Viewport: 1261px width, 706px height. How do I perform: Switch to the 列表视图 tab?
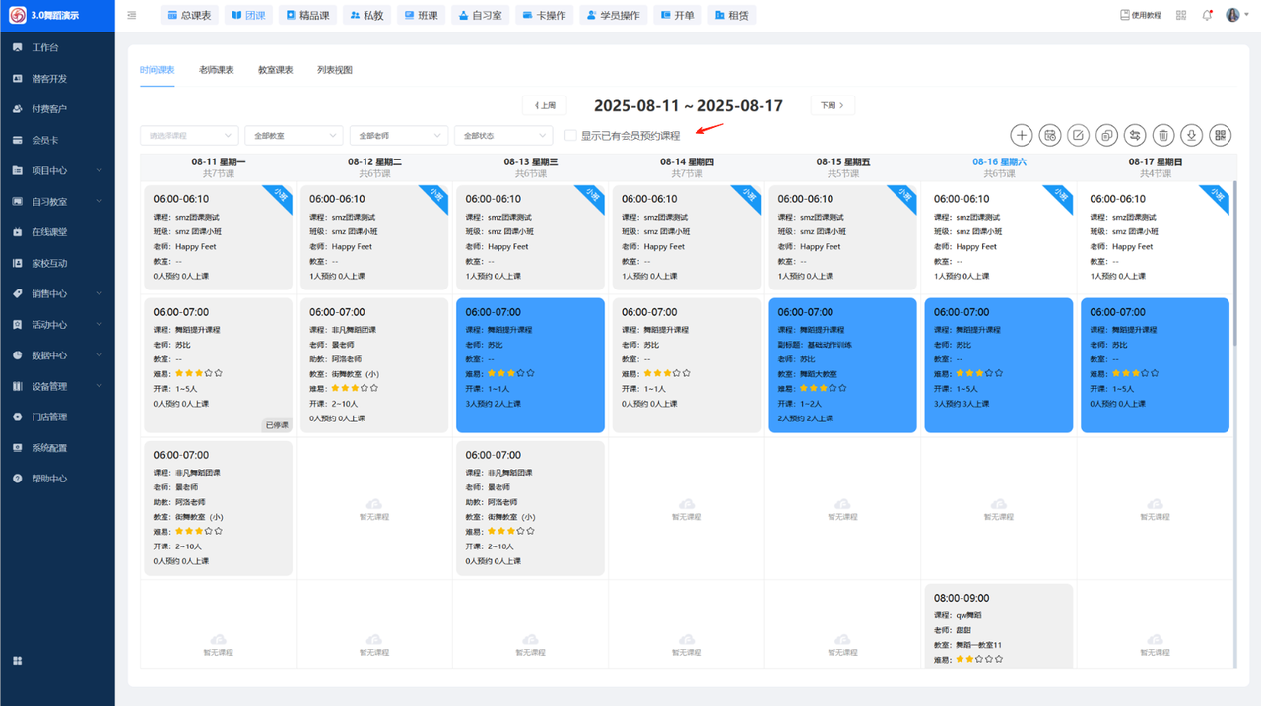[x=335, y=70]
